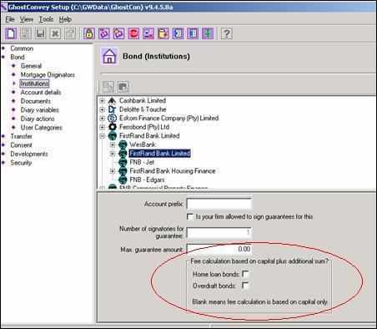Open Diary variables in sidebar

(x=40, y=110)
